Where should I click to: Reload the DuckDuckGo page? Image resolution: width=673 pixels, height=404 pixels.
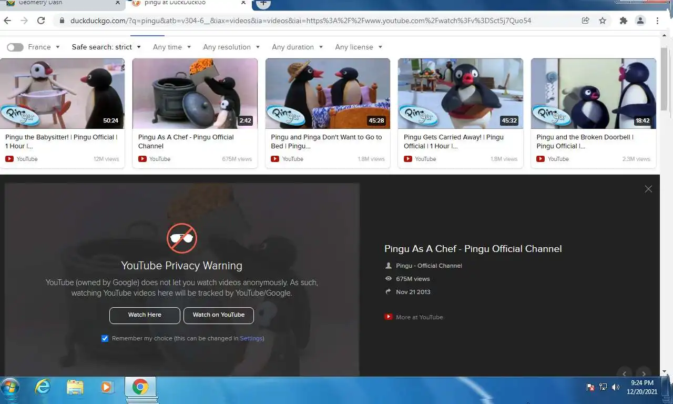41,21
